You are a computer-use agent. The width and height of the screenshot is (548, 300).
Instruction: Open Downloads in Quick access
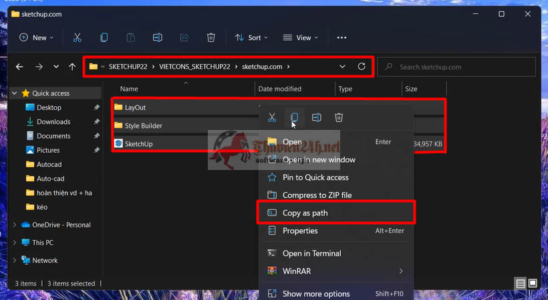pos(53,122)
